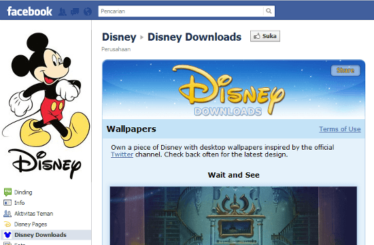Click the Wait and See title
The height and width of the screenshot is (245, 374).
point(233,175)
